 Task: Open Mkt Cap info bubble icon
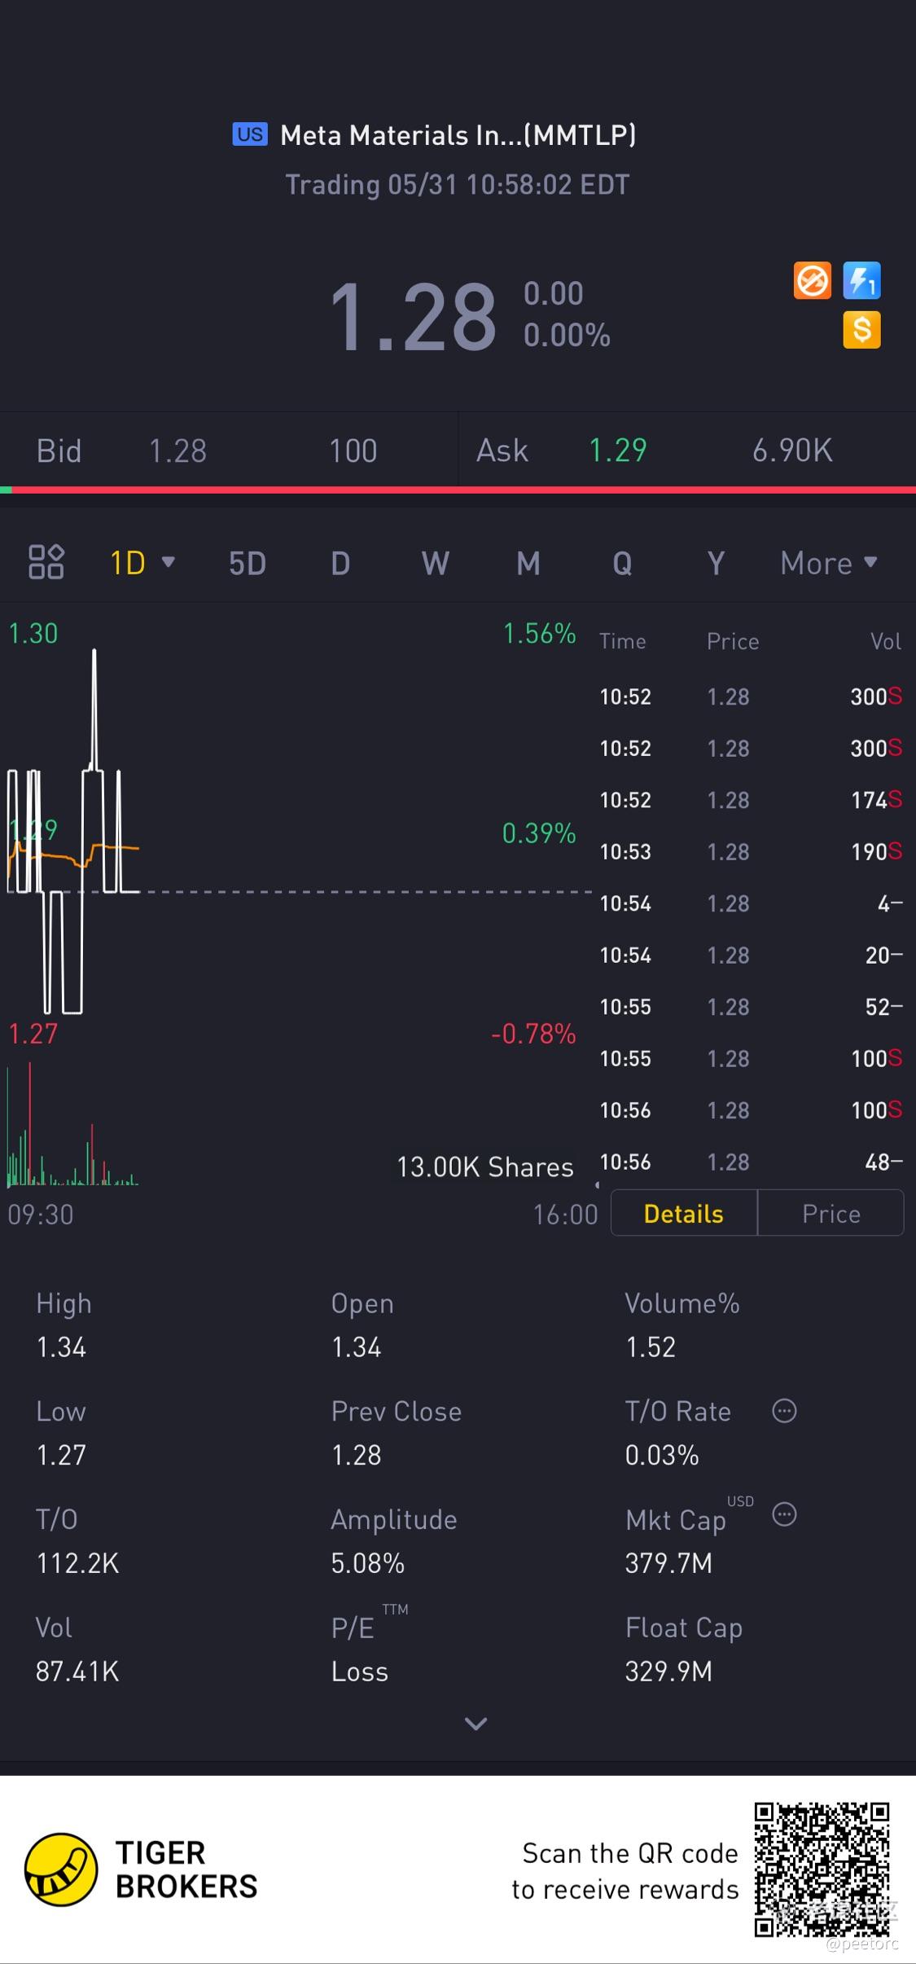(x=784, y=1514)
